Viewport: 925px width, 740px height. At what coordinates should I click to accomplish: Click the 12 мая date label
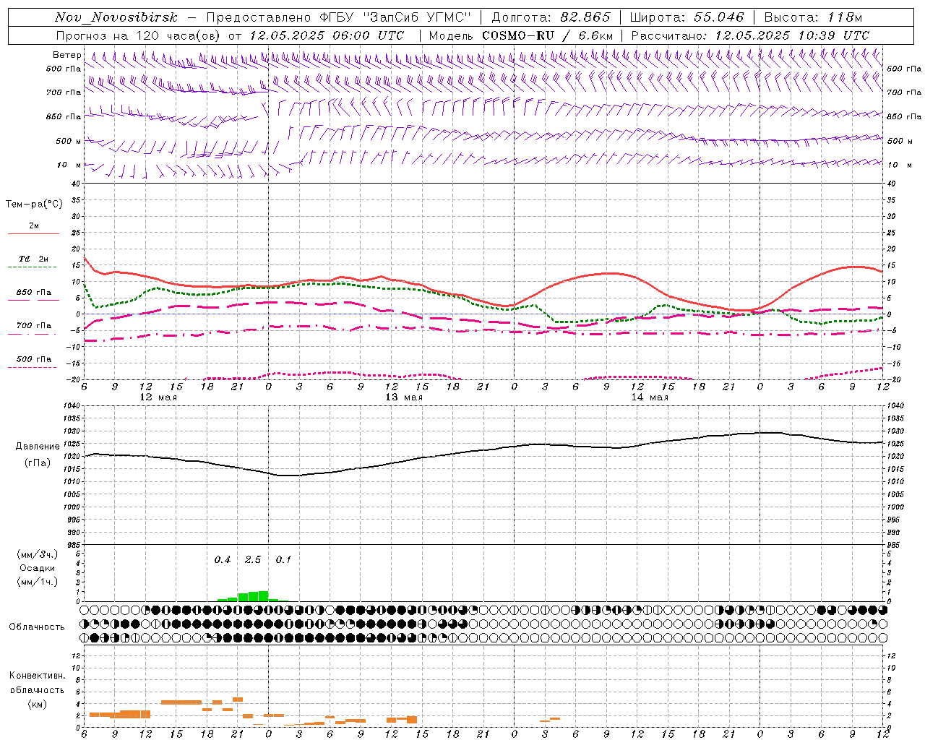pos(158,397)
